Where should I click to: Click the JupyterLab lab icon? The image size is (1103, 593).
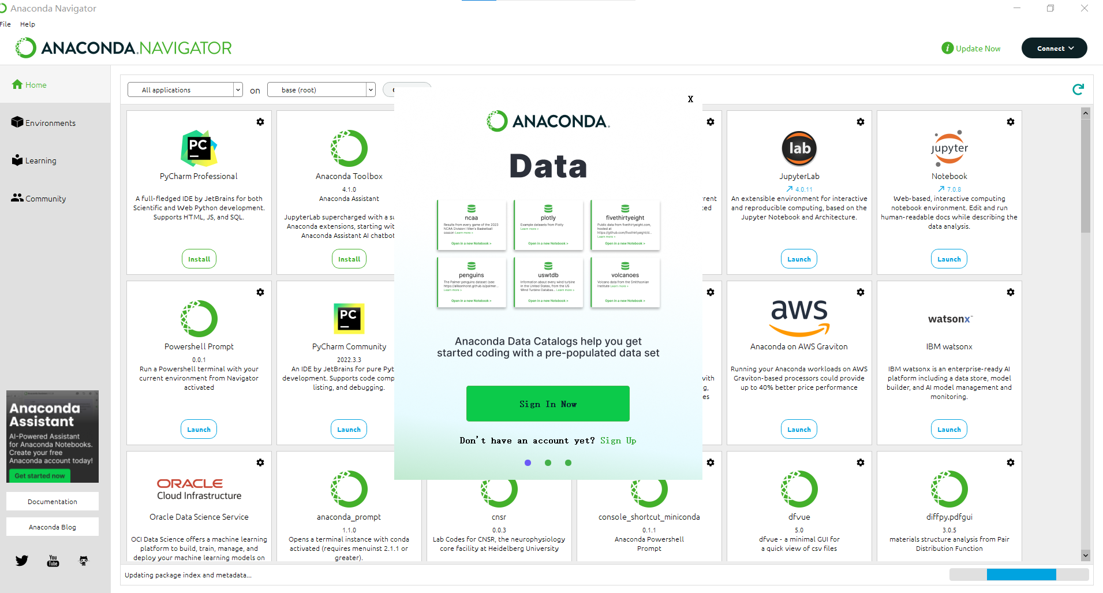coord(799,148)
